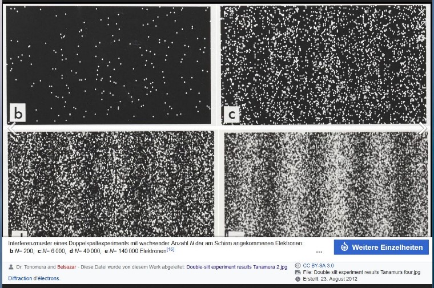This screenshot has width=434, height=288.
Task: Expand the truncated caption with the ellipsis
Action: pos(319,252)
